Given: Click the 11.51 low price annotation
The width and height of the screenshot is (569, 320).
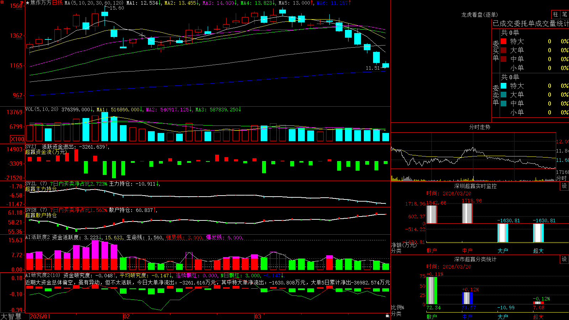Looking at the screenshot, I should (373, 68).
